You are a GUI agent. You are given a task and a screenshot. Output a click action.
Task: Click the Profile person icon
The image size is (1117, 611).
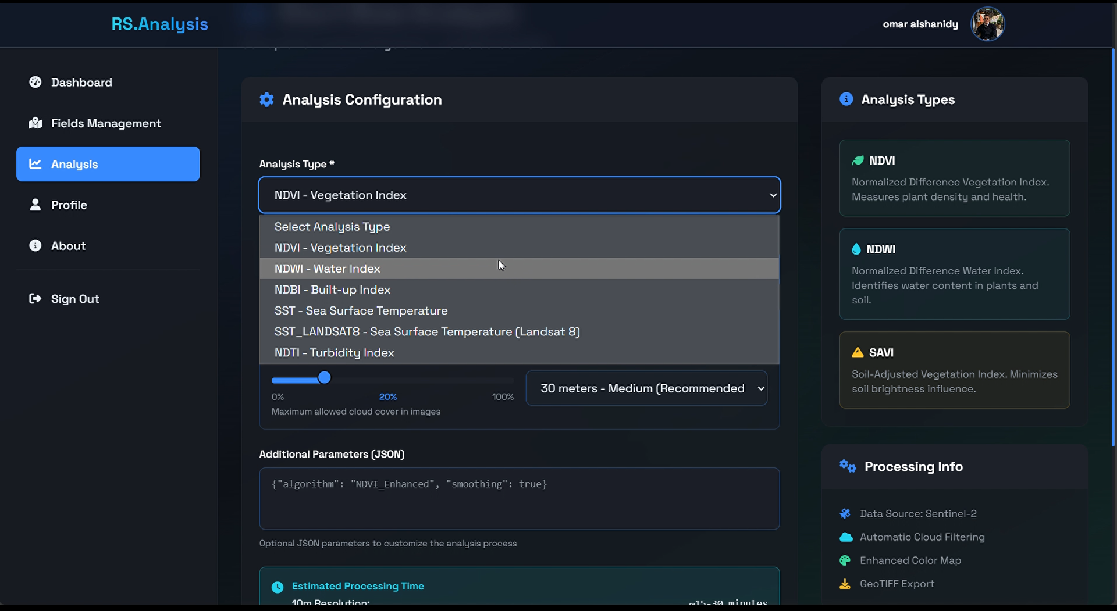tap(35, 205)
